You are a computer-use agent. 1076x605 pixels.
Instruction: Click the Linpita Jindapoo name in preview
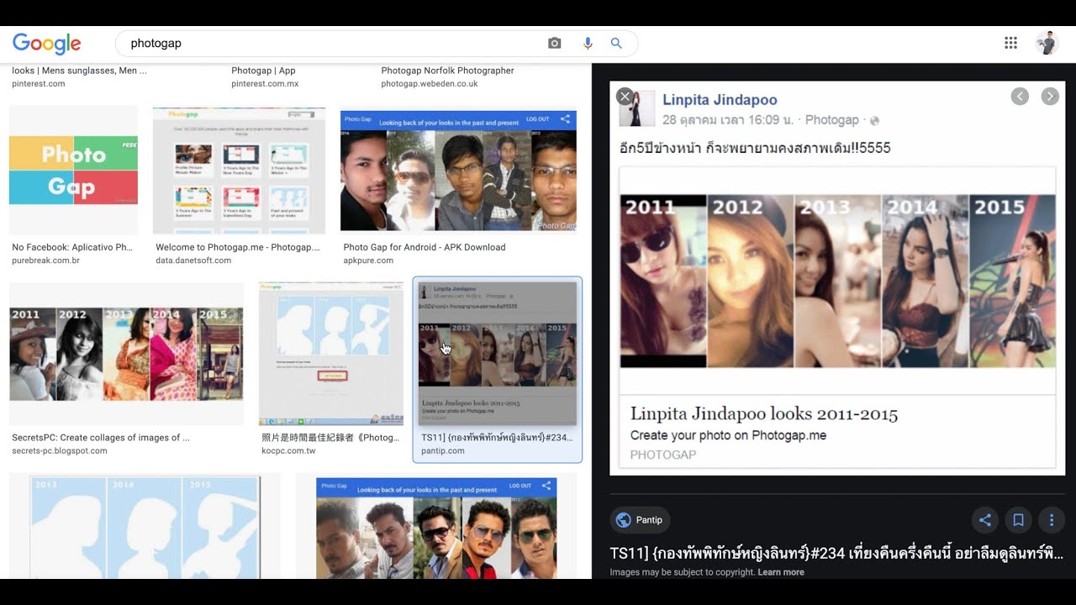point(720,99)
